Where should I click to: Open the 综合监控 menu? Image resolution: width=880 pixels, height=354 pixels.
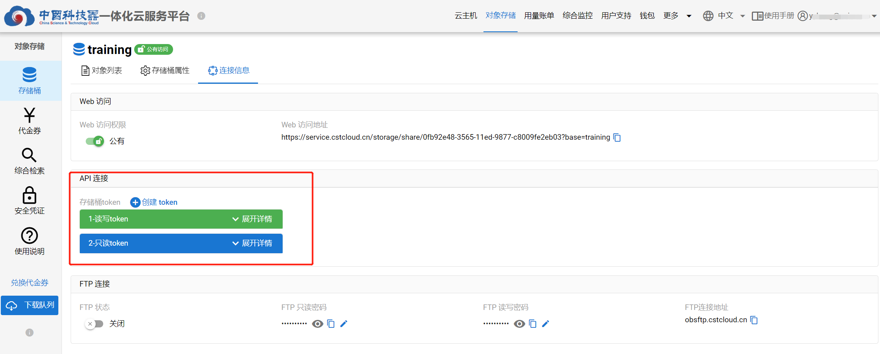(x=578, y=16)
